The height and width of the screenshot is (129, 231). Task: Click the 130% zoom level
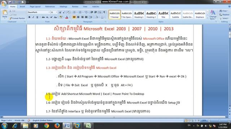[204, 120]
